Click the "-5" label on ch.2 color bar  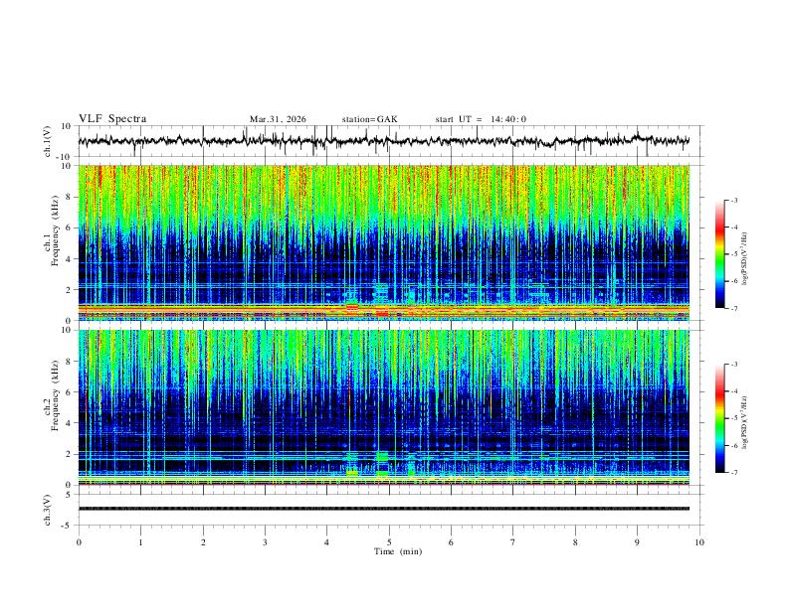pos(733,418)
